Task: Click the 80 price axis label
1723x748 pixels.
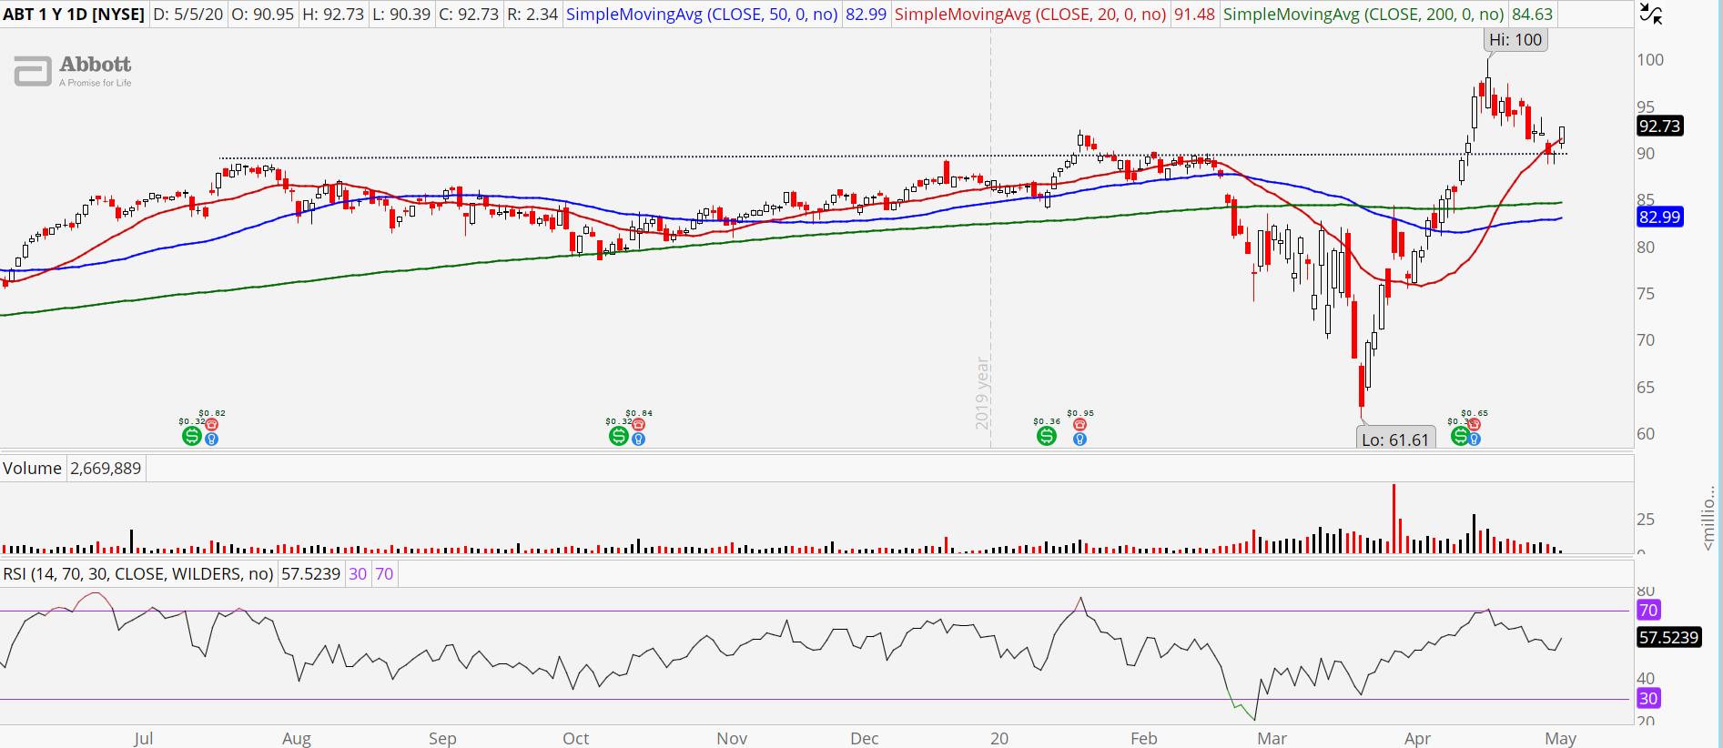Action: [1646, 248]
